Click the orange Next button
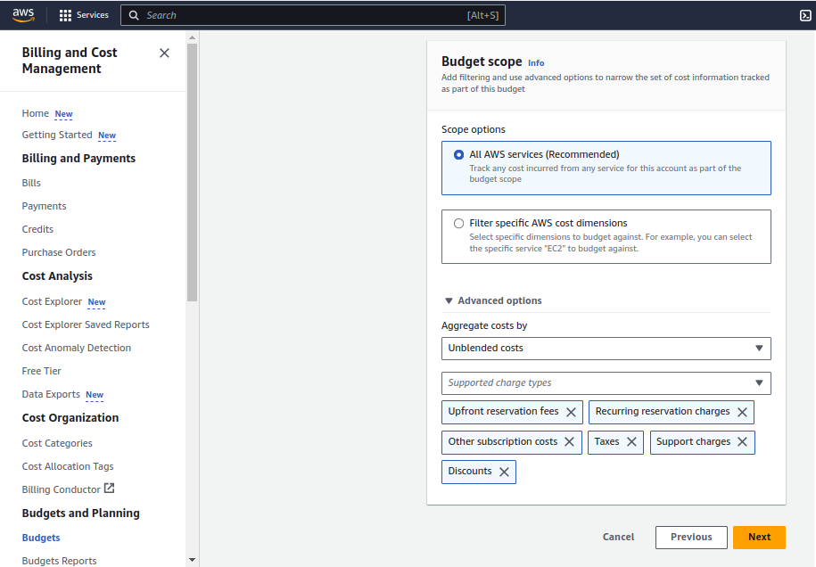 pyautogui.click(x=759, y=538)
